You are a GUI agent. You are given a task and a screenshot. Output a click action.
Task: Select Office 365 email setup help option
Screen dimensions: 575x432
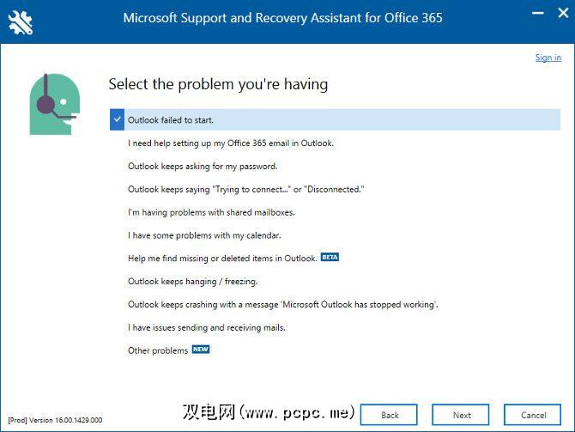(x=231, y=143)
